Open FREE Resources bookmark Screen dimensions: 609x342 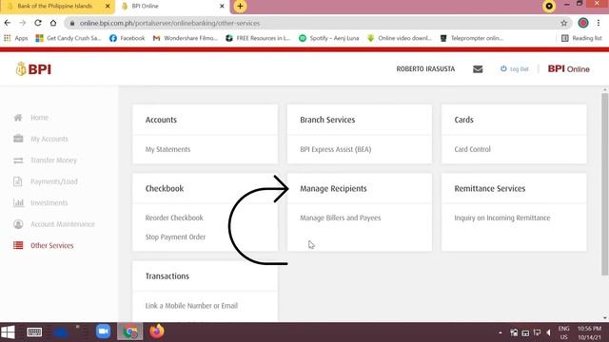[258, 38]
